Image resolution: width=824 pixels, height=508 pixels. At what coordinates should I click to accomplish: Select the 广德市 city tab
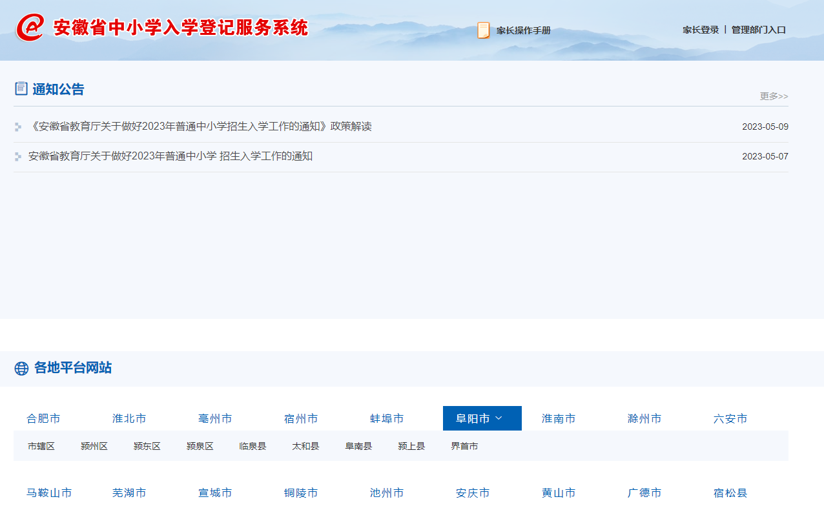pyautogui.click(x=644, y=493)
